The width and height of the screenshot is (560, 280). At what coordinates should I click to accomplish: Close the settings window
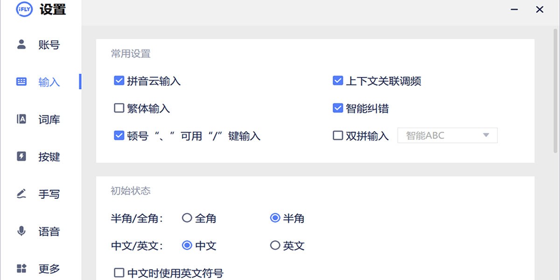coord(539,9)
